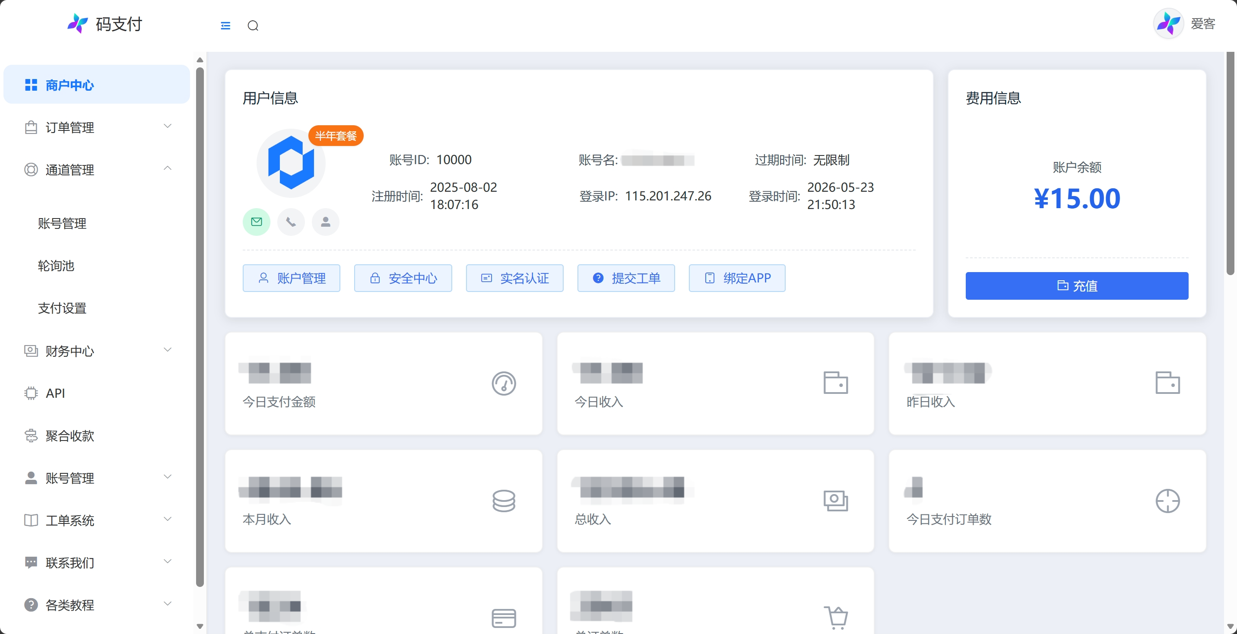The height and width of the screenshot is (634, 1237).
Task: Expand the 订单管理 chevron
Action: point(168,126)
